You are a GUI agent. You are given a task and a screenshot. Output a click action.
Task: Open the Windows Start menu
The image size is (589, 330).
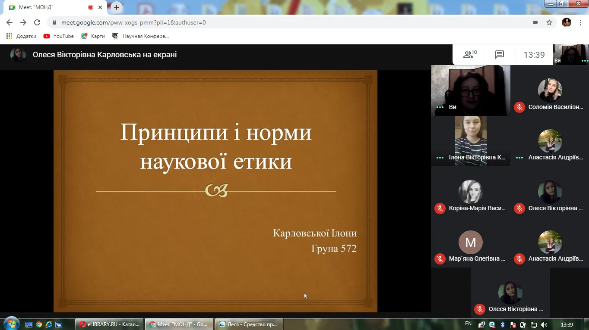(11, 323)
